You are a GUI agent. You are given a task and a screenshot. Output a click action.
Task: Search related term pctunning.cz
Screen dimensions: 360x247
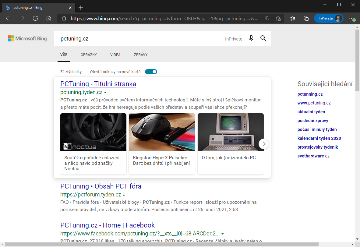(x=310, y=94)
